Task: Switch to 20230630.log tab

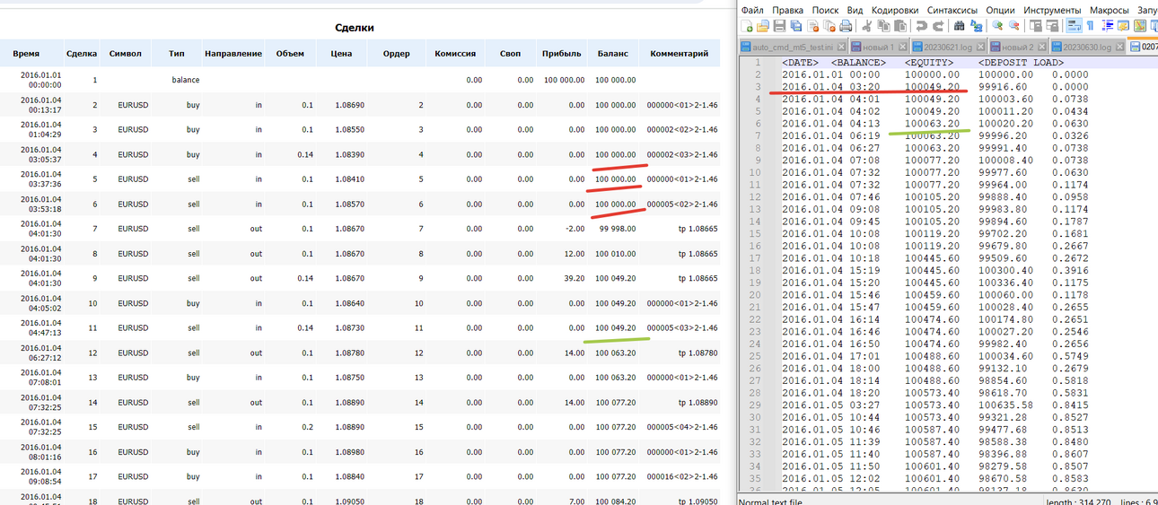Action: click(x=1087, y=47)
